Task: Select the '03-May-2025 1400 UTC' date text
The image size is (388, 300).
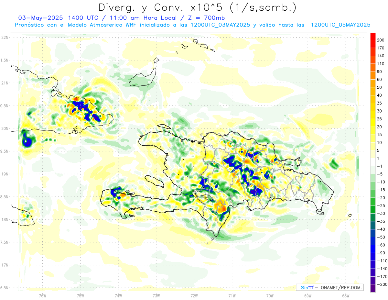Action: (x=58, y=18)
